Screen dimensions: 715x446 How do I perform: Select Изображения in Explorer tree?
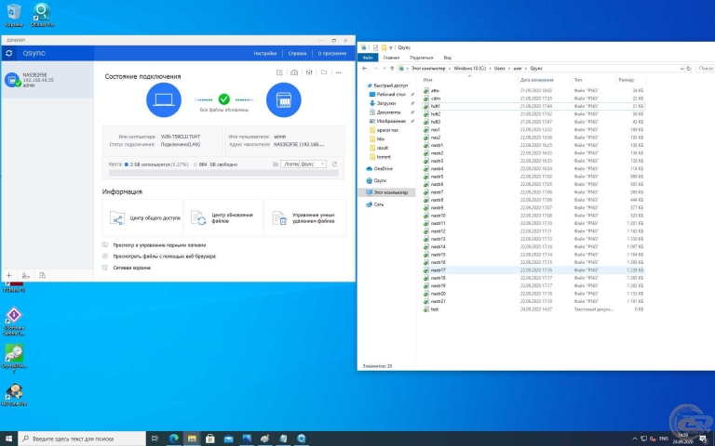click(391, 121)
